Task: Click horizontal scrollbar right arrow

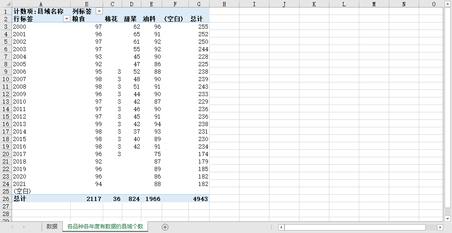Action: [440, 227]
